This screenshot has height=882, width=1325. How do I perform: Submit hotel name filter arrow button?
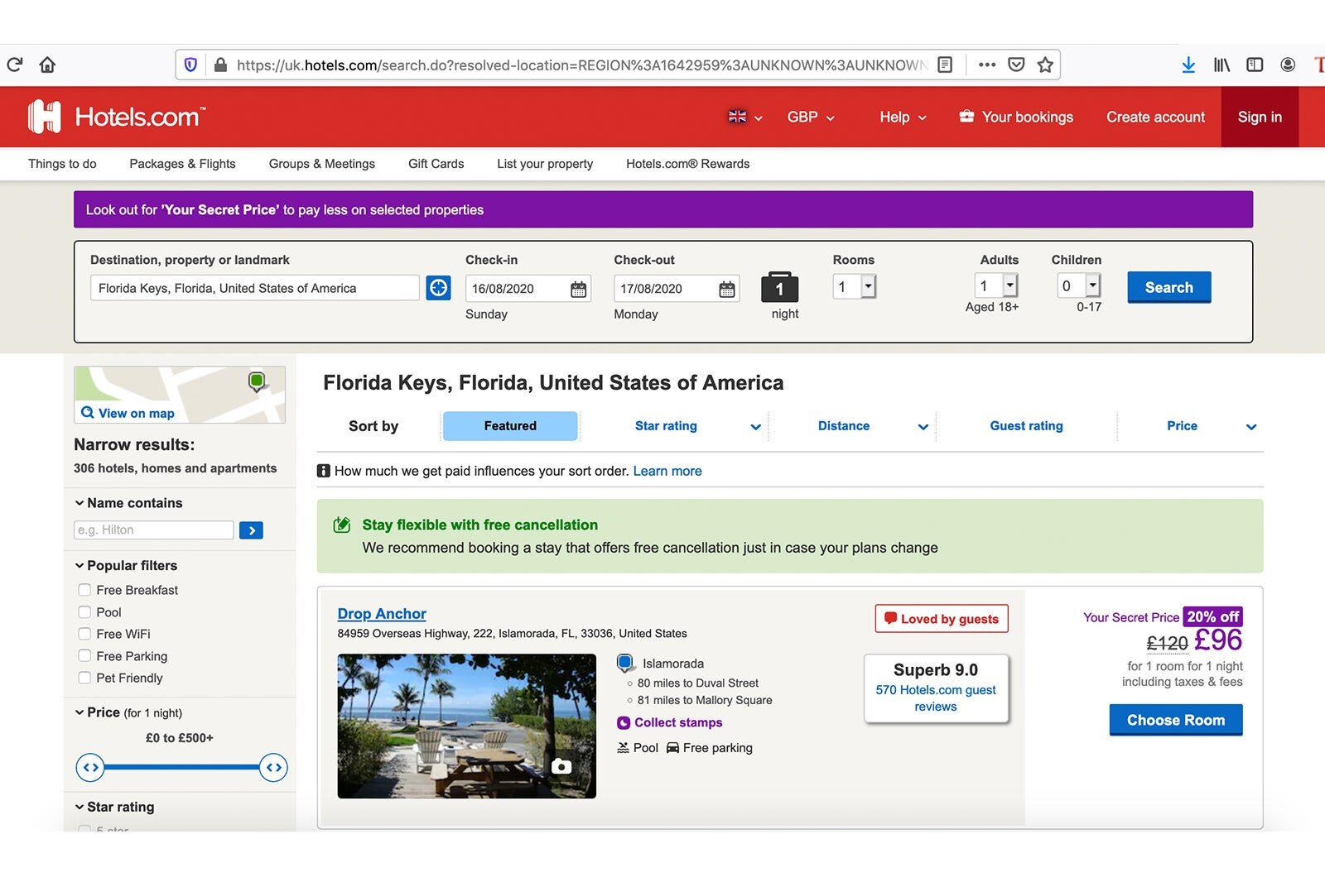251,530
